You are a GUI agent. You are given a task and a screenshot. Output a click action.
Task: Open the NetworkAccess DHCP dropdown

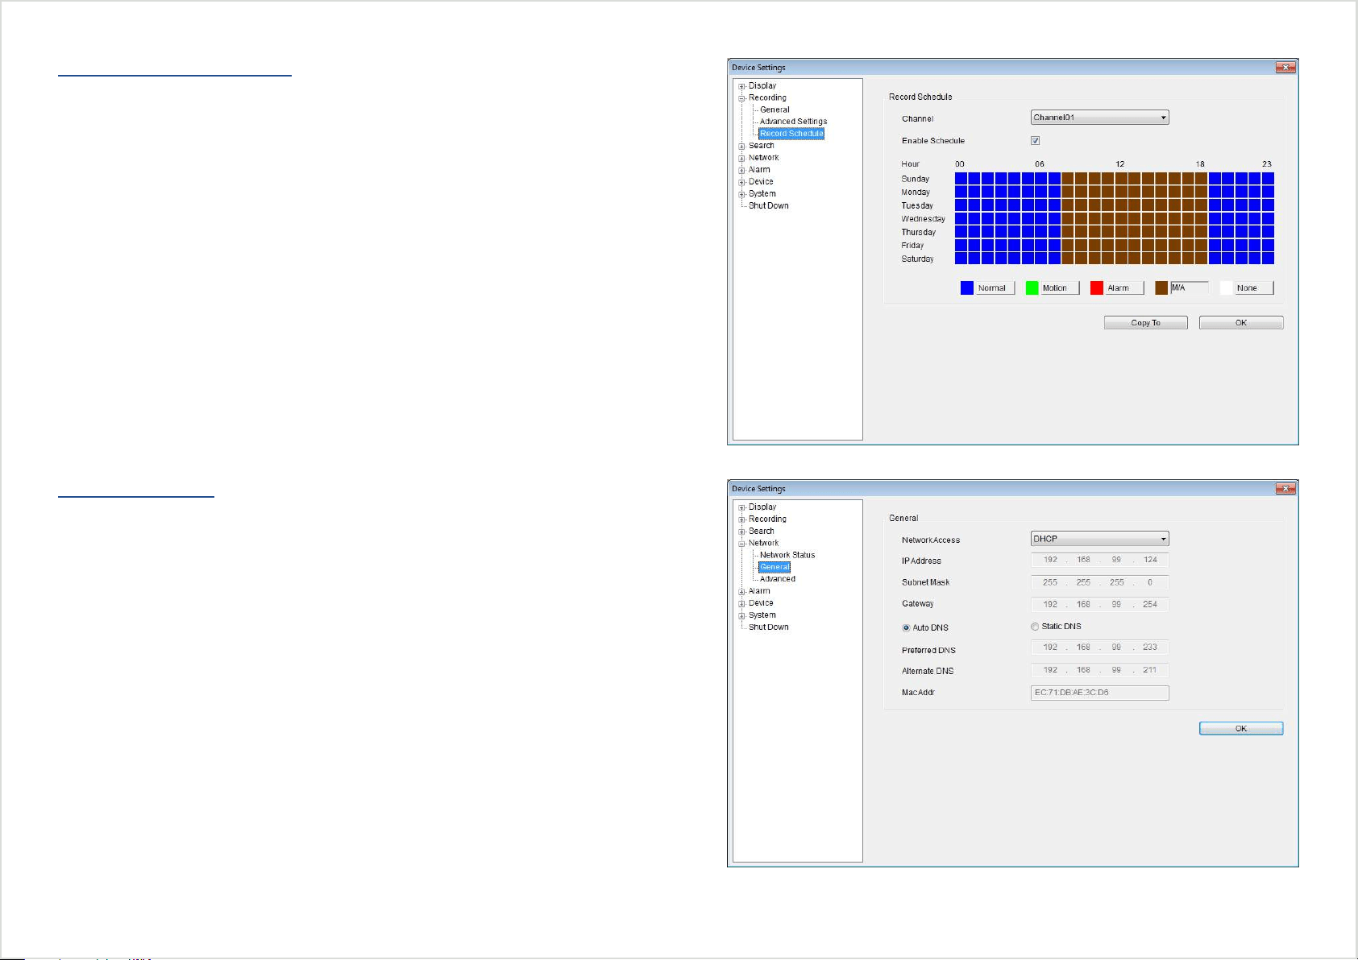click(1099, 539)
